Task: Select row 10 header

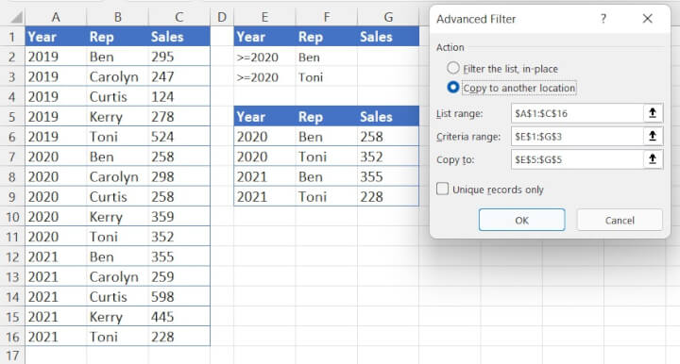Action: coord(12,216)
